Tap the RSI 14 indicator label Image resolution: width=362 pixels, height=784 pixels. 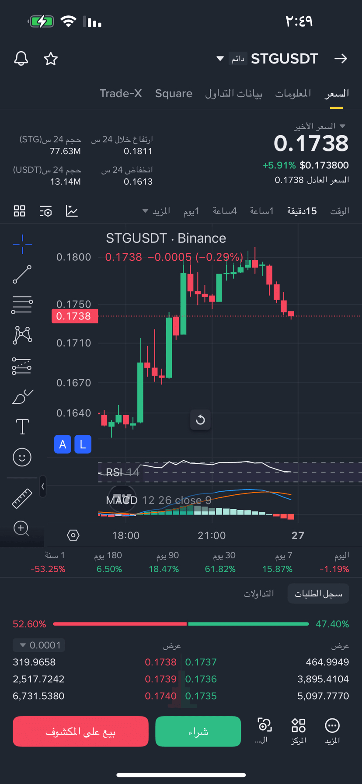123,472
